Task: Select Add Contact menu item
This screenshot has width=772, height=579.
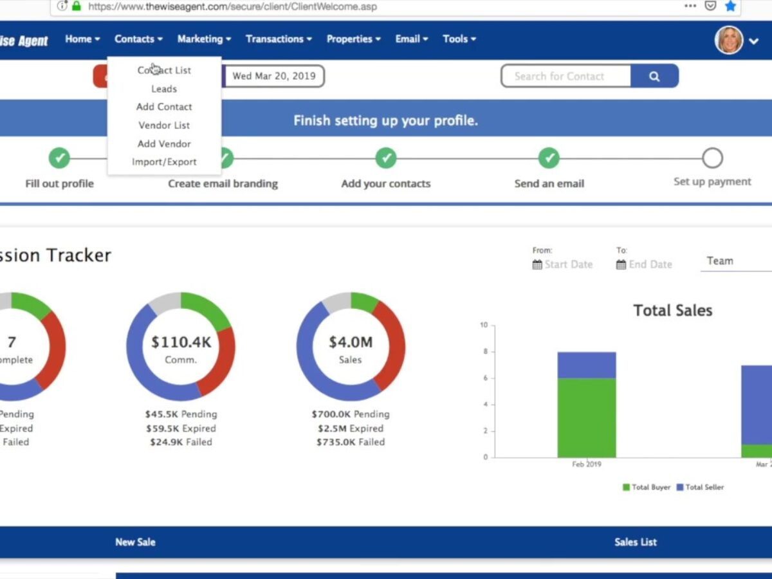Action: click(164, 107)
